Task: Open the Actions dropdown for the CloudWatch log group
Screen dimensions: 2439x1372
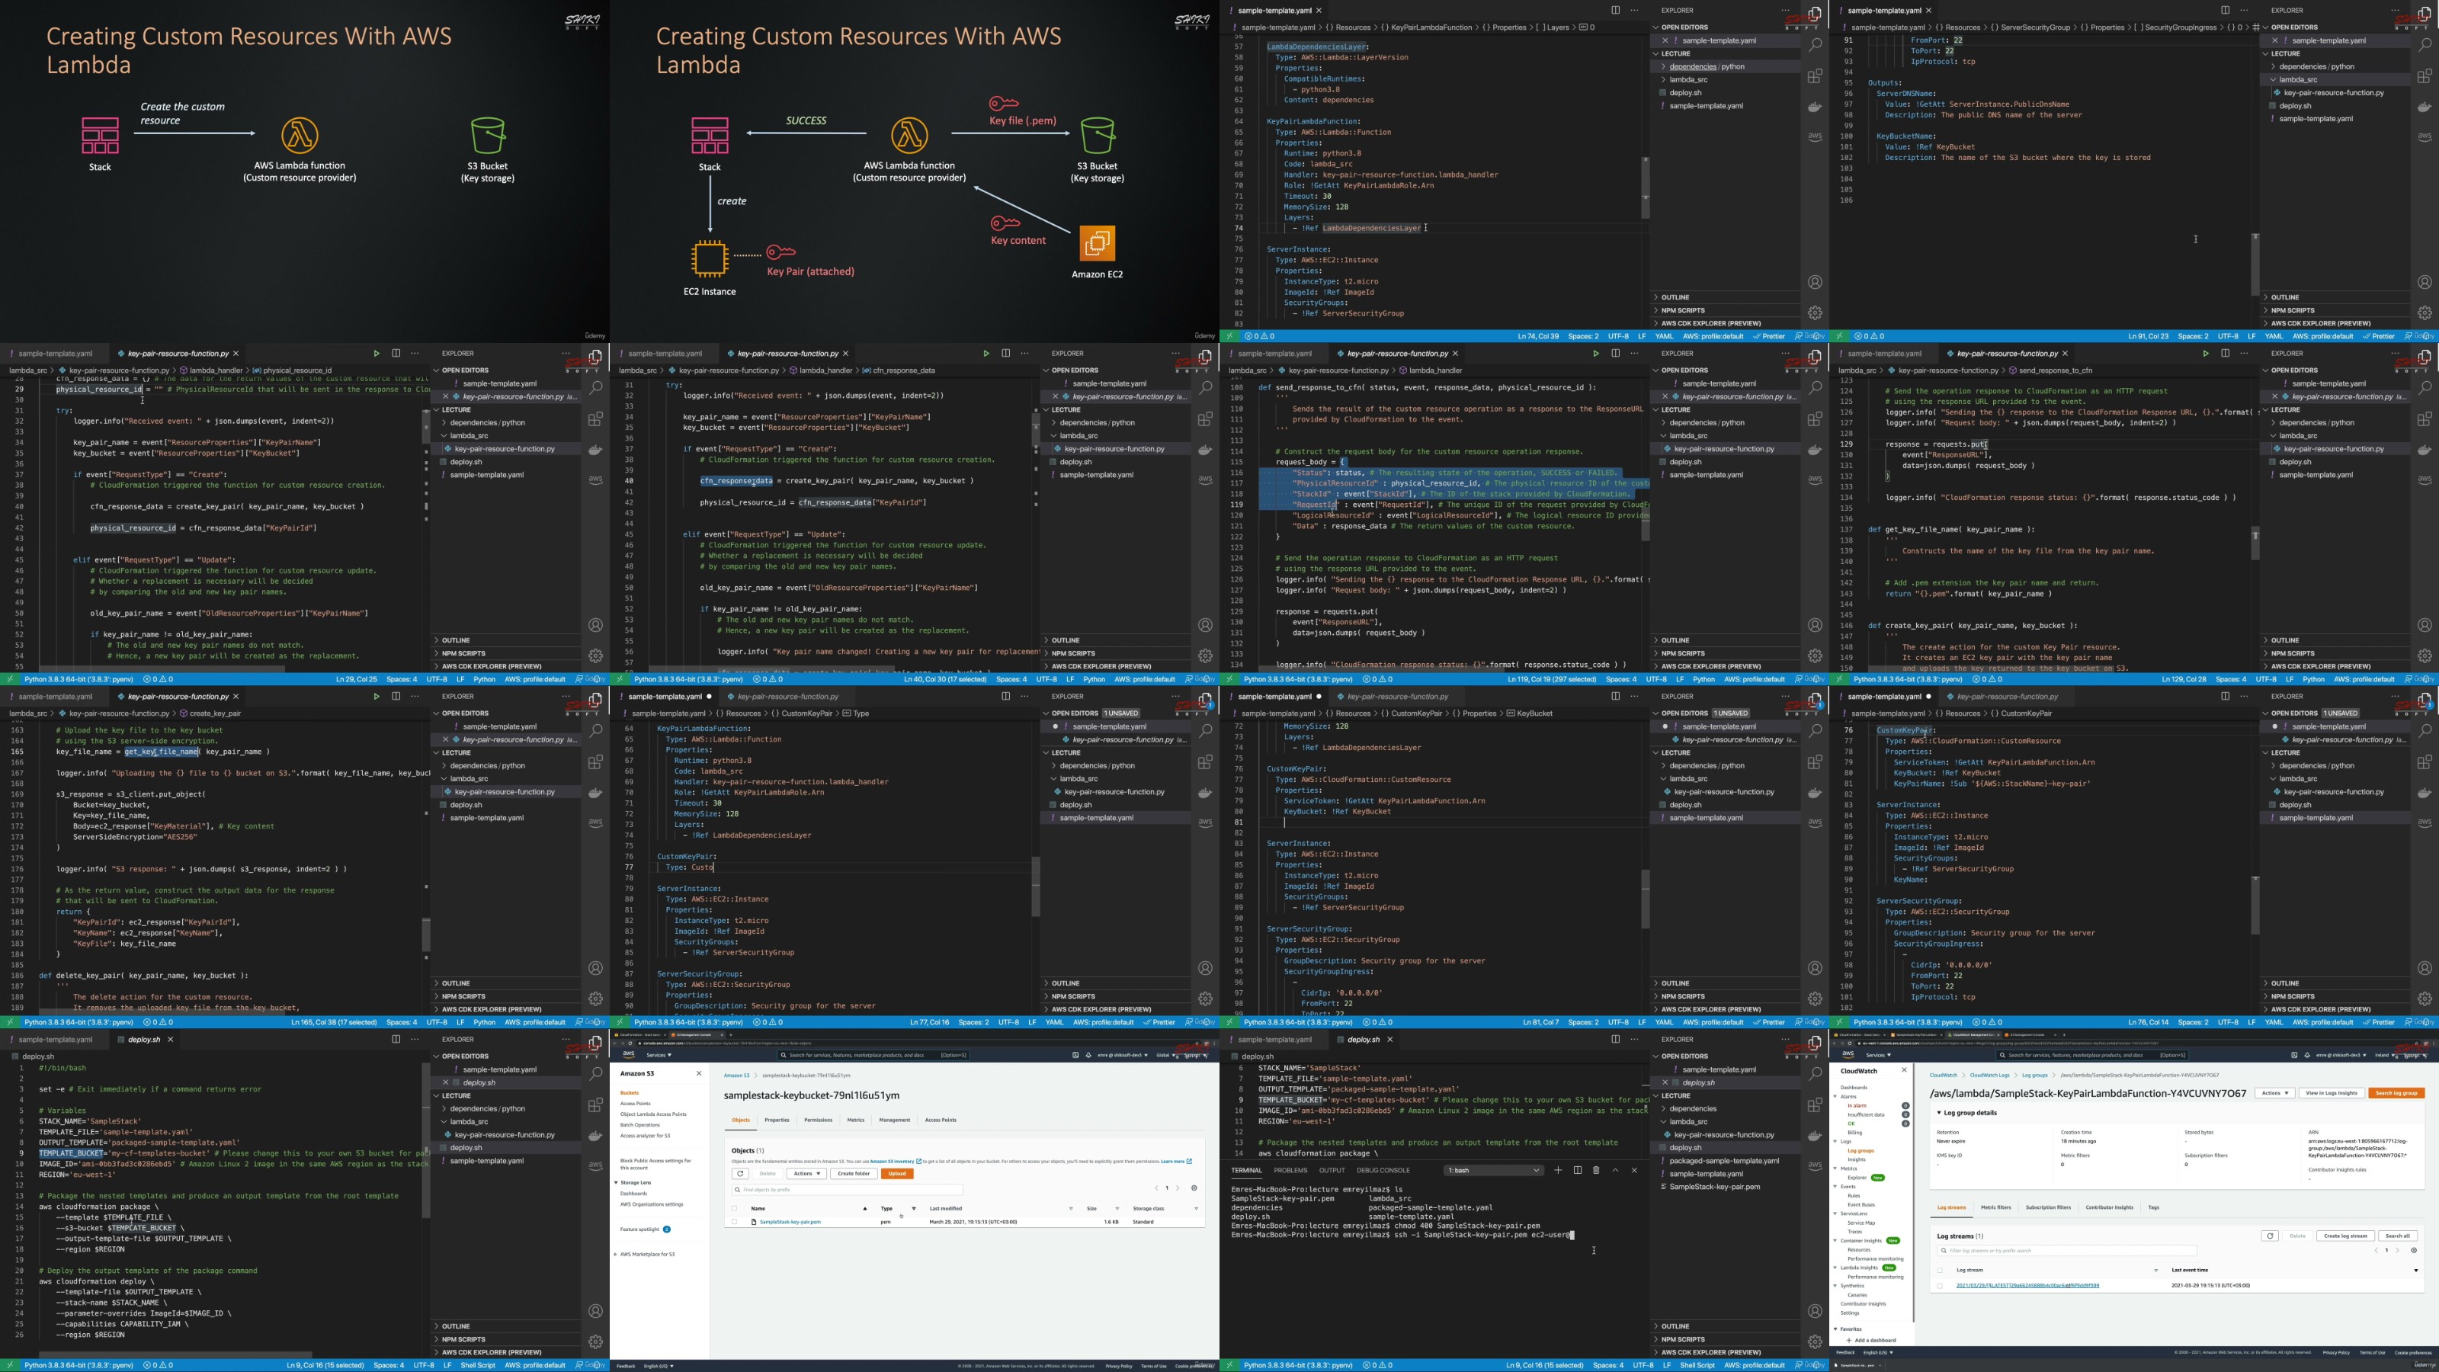Action: (x=2274, y=1093)
